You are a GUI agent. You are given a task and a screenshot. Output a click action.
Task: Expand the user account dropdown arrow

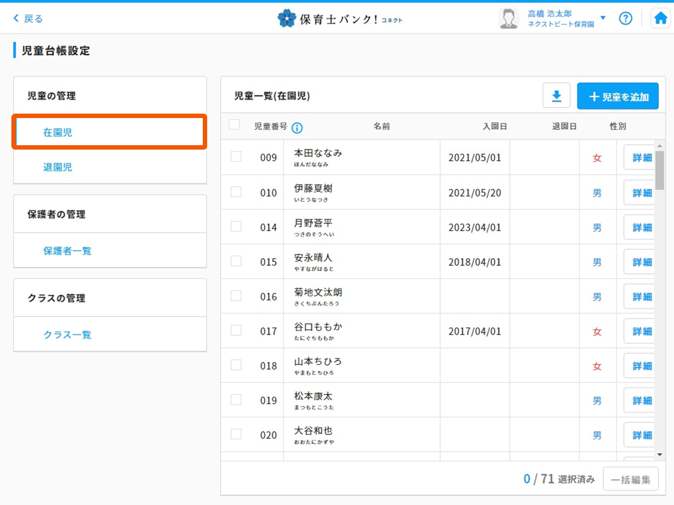(x=603, y=18)
